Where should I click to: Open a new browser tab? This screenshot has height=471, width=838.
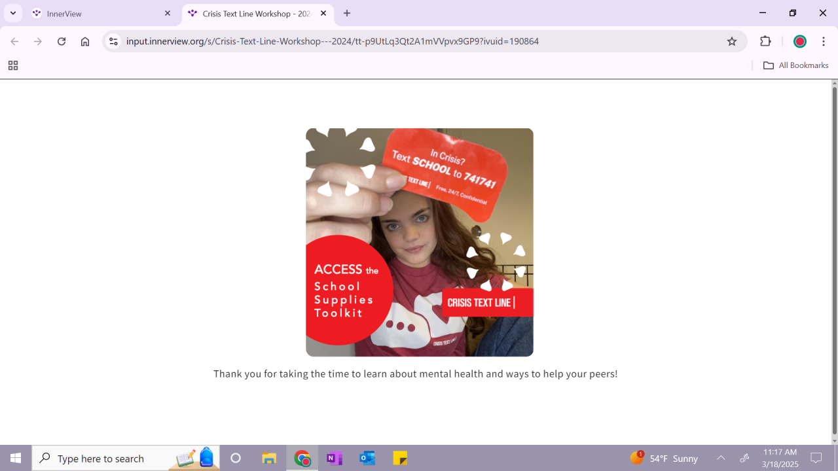click(x=347, y=13)
